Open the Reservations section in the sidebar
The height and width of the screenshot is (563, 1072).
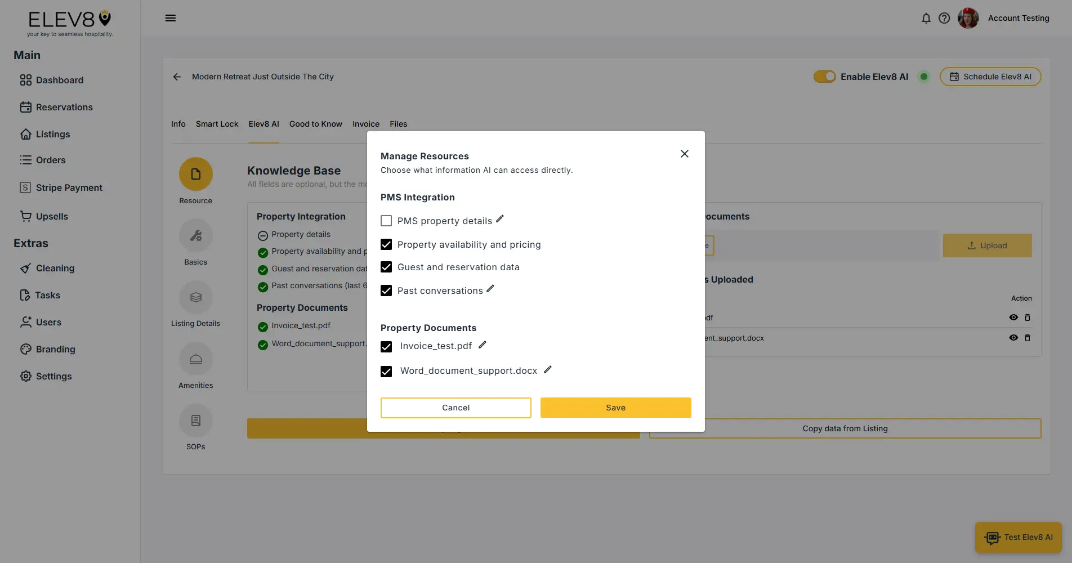click(64, 107)
